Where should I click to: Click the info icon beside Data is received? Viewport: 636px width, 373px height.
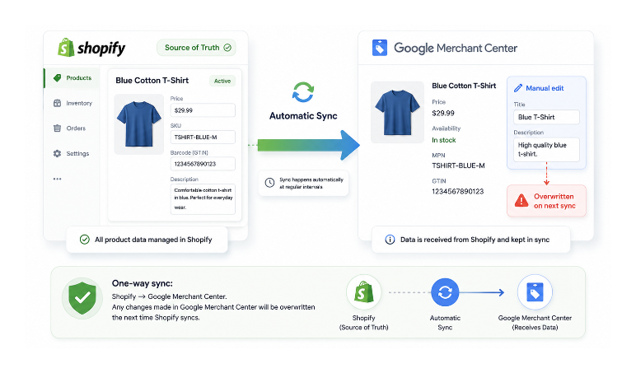[x=390, y=240]
